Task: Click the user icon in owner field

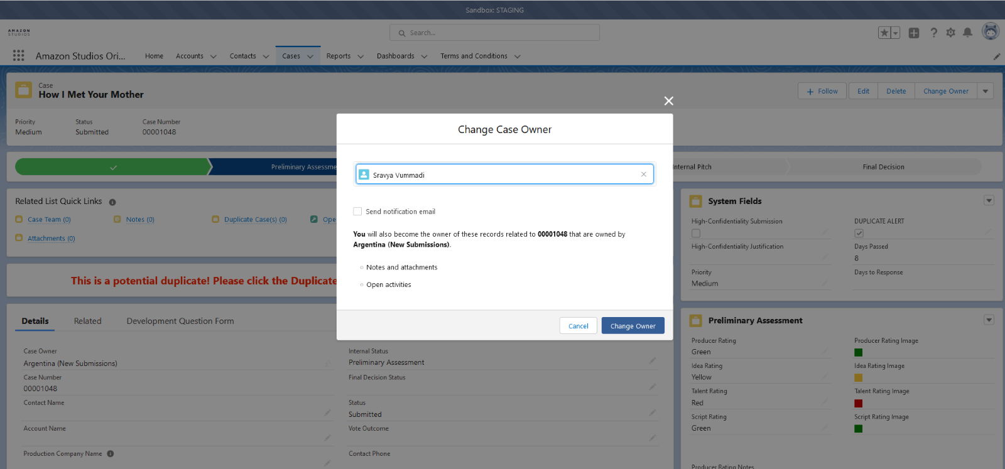Action: pyautogui.click(x=364, y=175)
